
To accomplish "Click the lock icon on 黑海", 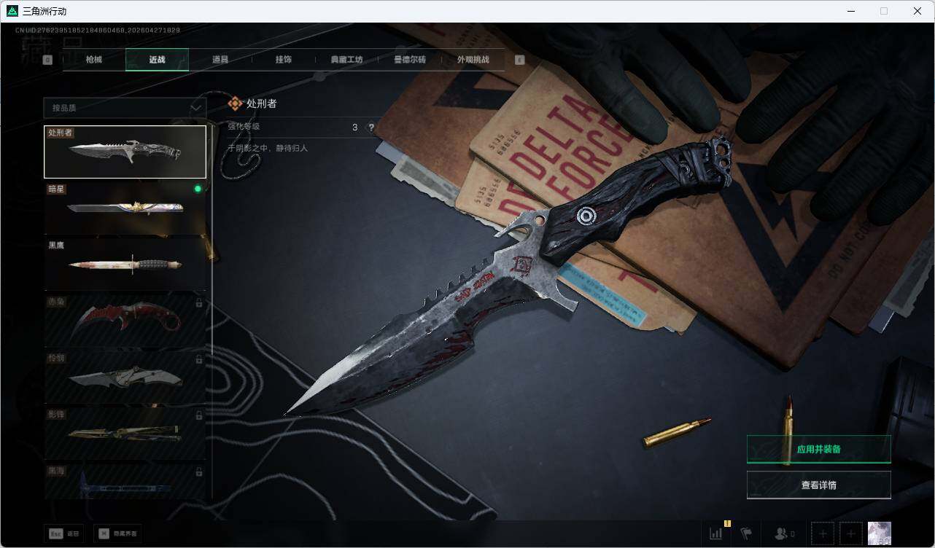I will coord(198,471).
